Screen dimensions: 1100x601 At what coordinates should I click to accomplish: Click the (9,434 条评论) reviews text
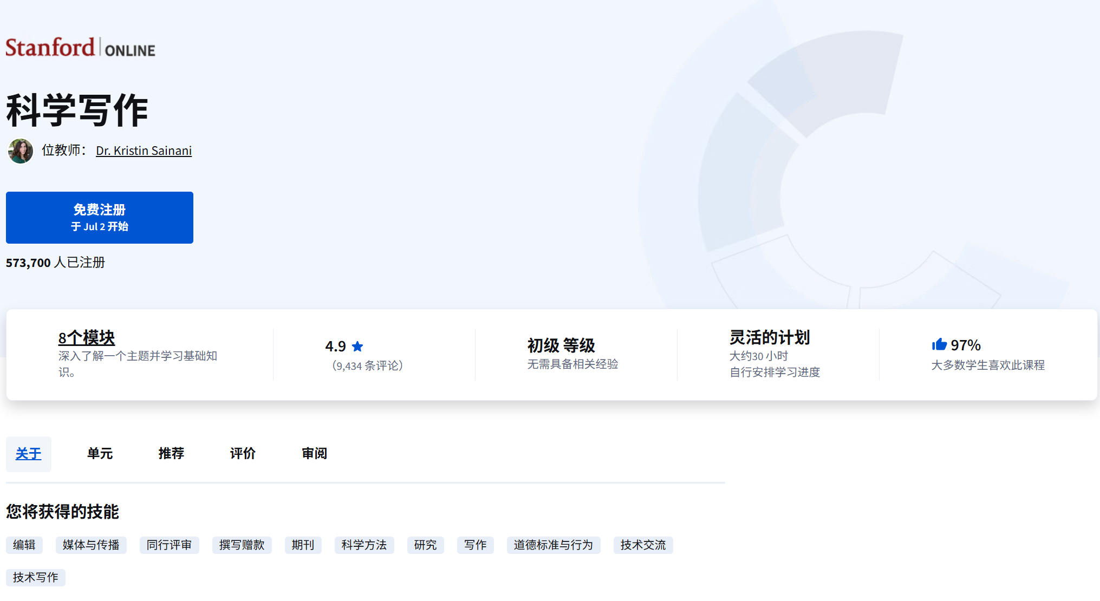368,366
